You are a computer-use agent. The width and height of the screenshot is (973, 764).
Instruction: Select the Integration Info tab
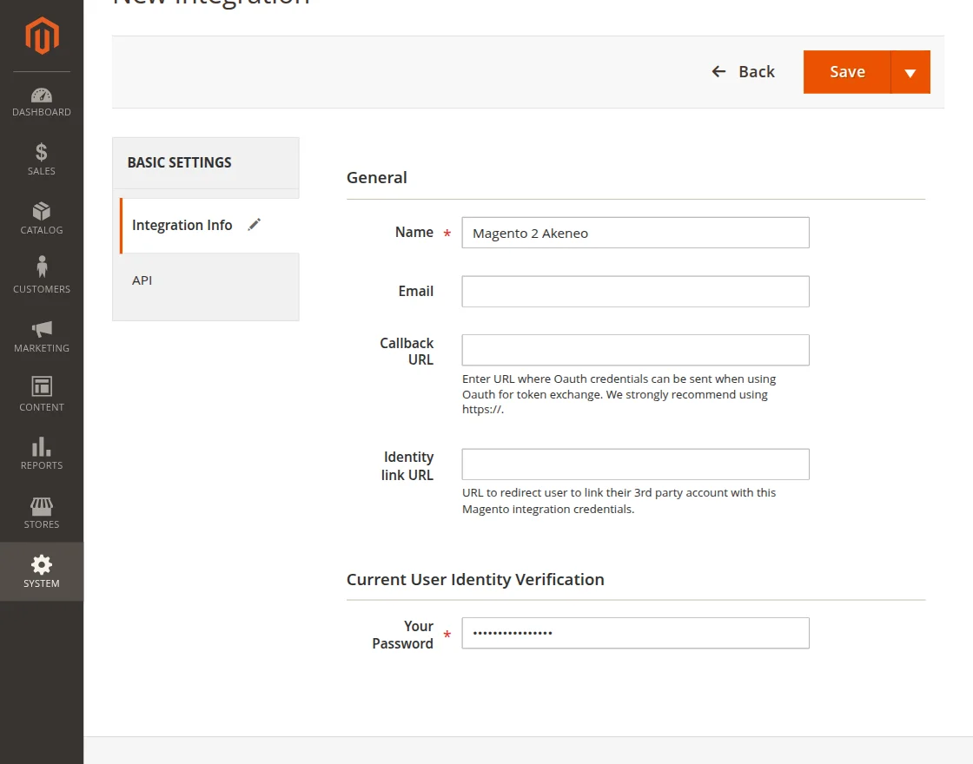coord(182,225)
